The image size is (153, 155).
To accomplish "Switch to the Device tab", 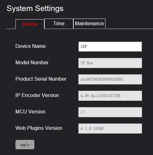I will (30, 24).
